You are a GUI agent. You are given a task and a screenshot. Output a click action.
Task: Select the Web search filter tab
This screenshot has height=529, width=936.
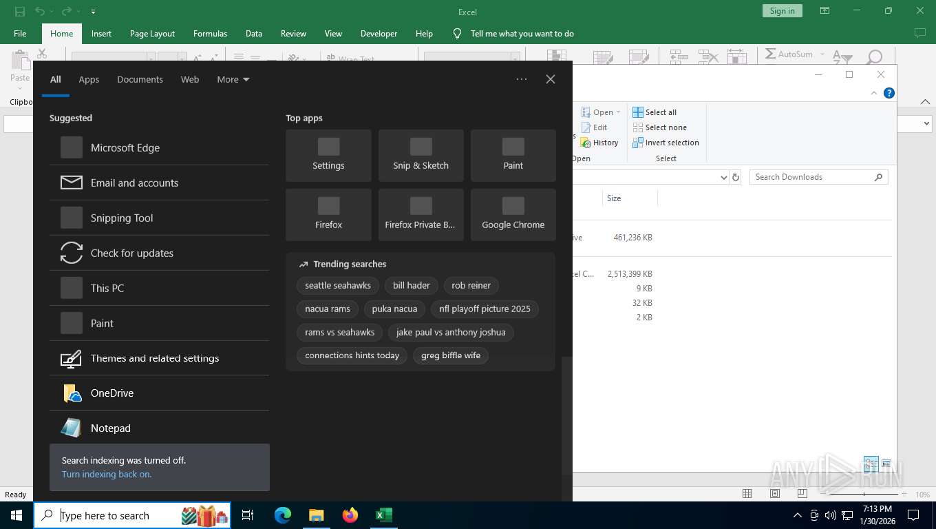(x=190, y=79)
